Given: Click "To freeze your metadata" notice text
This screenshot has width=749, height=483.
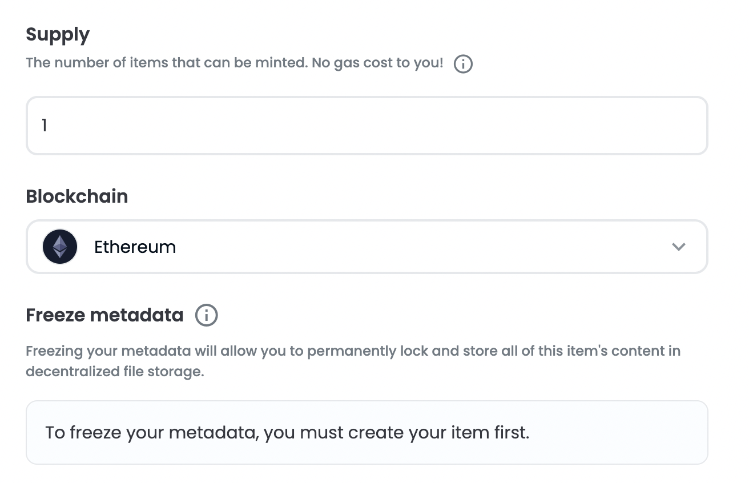Looking at the screenshot, I should click(x=152, y=433).
